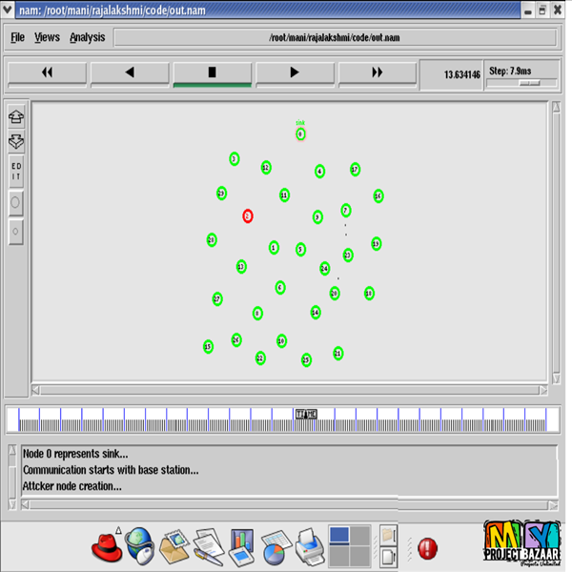Viewport: 572px width, 572px height.
Task: Click 'Attcker node creation...' annotation
Action: [71, 486]
